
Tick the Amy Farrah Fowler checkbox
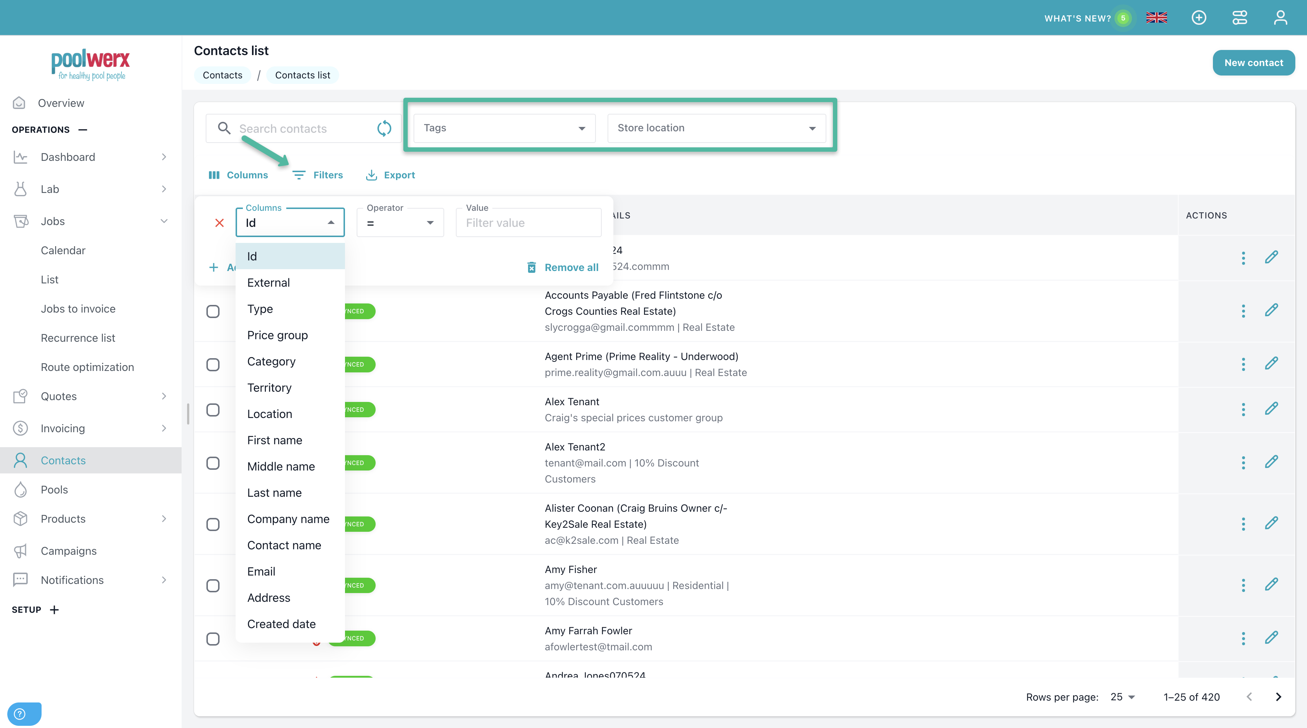pyautogui.click(x=213, y=638)
